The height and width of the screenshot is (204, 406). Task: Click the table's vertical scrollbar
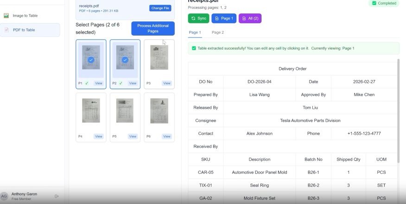click(398, 111)
